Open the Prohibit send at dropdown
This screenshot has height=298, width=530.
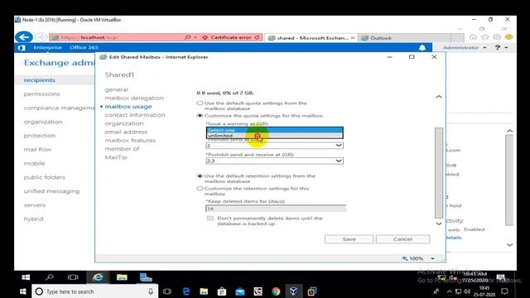click(x=274, y=146)
